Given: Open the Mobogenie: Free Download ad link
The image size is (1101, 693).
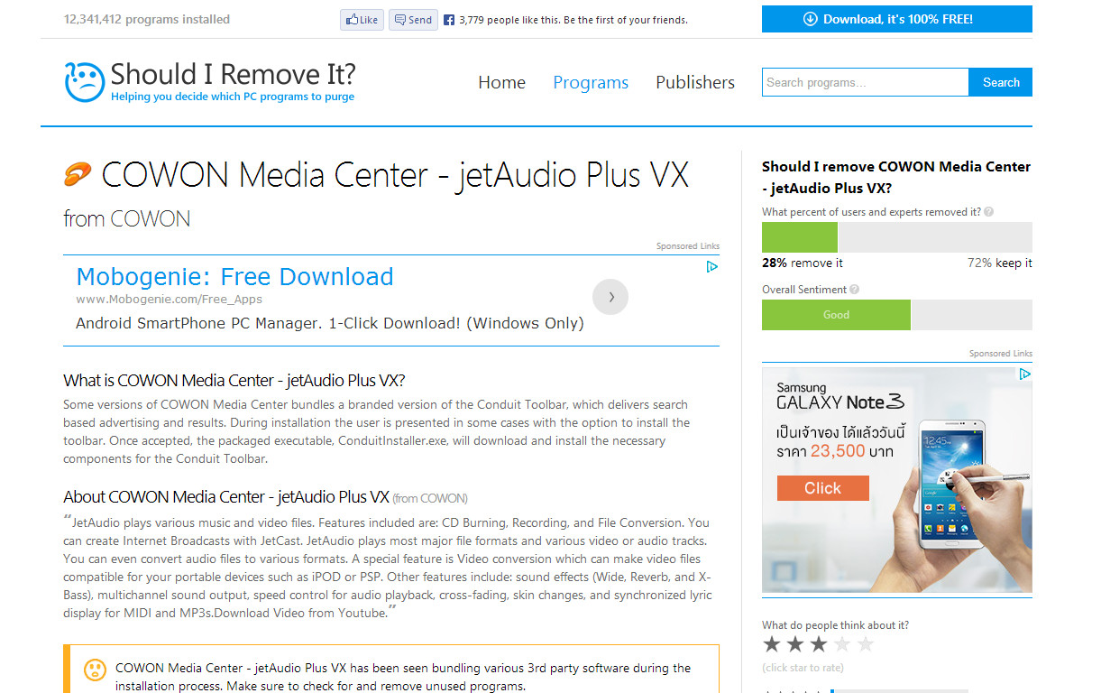Looking at the screenshot, I should [x=234, y=276].
